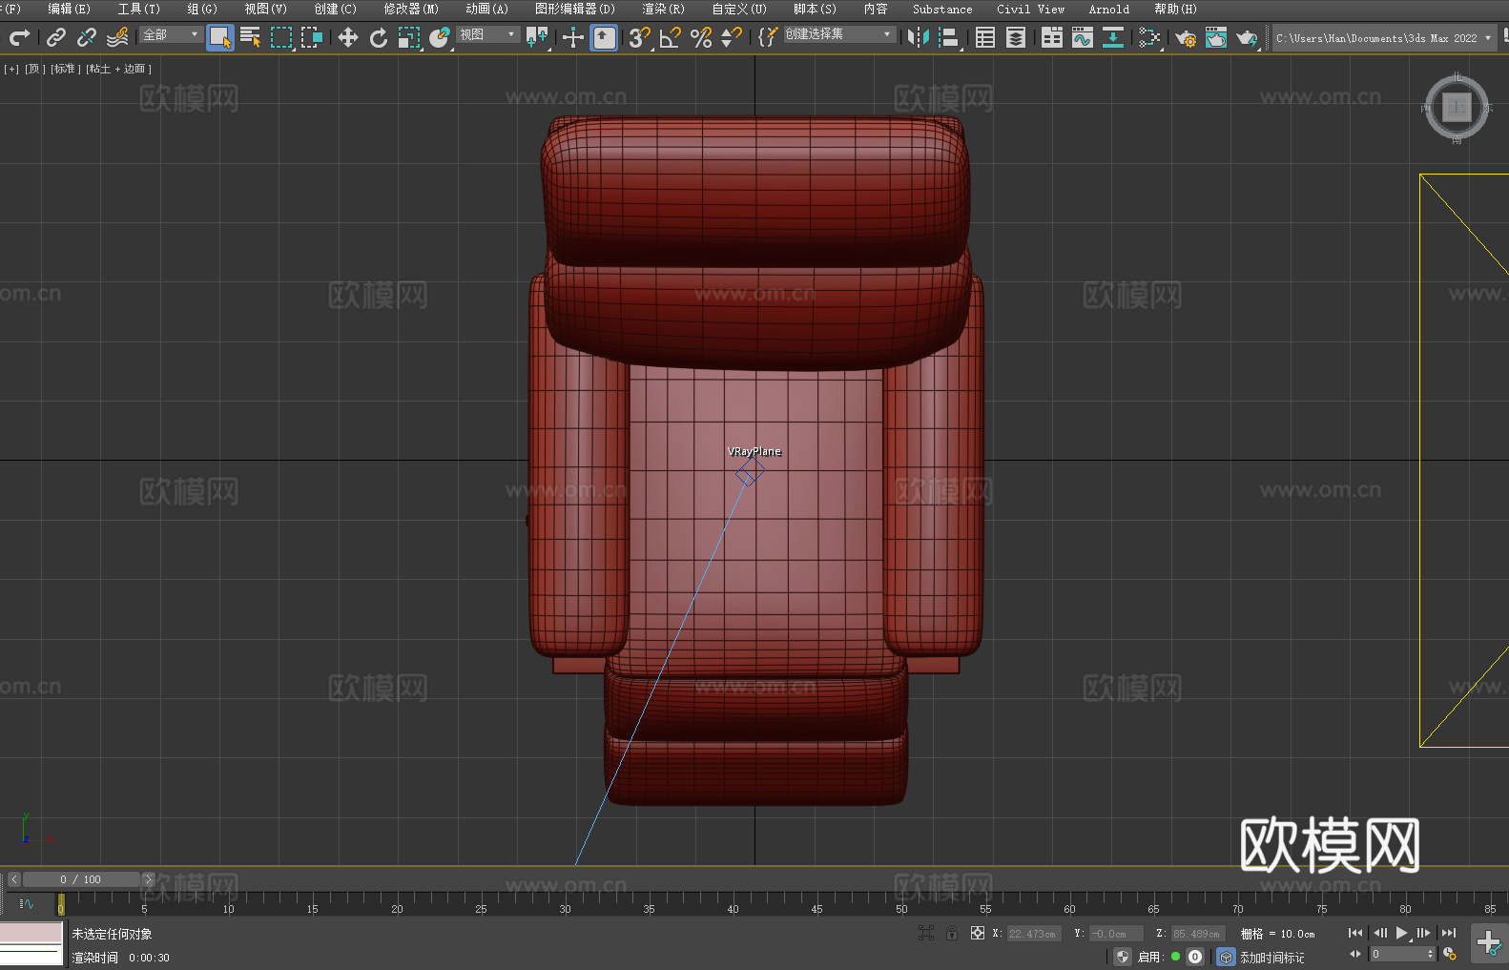Open the Civil View menu
The width and height of the screenshot is (1509, 970).
point(1030,9)
